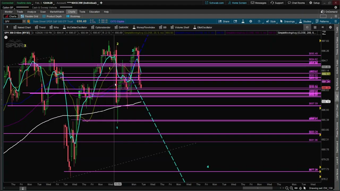Screen dimensions: 340x191
Task: Click the horizontal pan arrows icon
Action: tap(296, 188)
